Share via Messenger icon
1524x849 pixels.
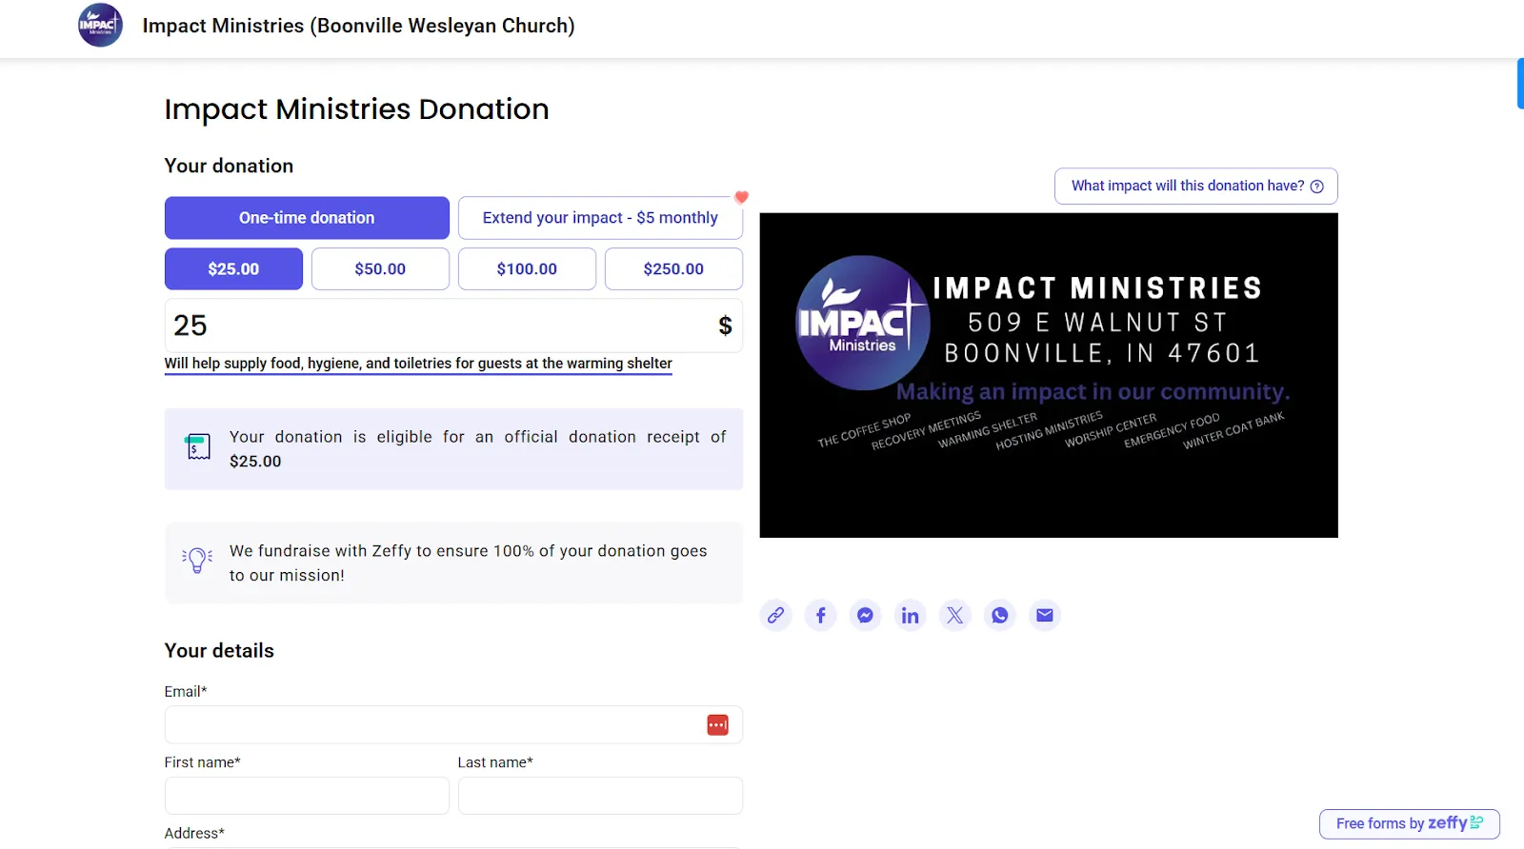point(866,615)
